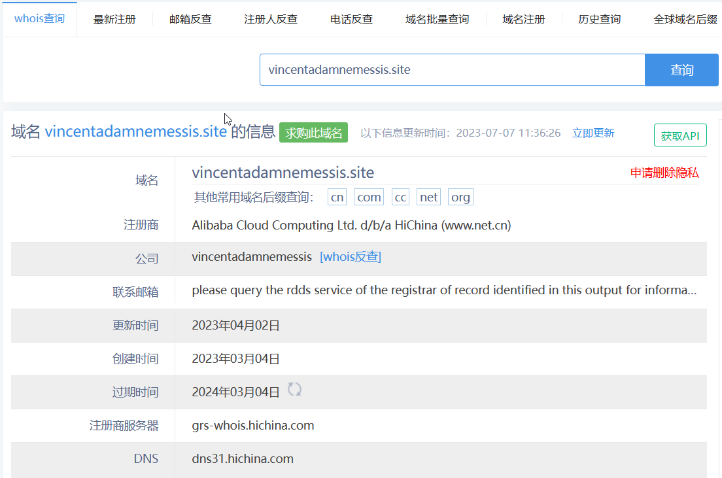This screenshot has width=722, height=478.
Task: Check the cn domain suffix
Action: pos(337,197)
